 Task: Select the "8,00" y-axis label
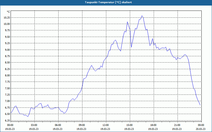(x=8, y=76)
